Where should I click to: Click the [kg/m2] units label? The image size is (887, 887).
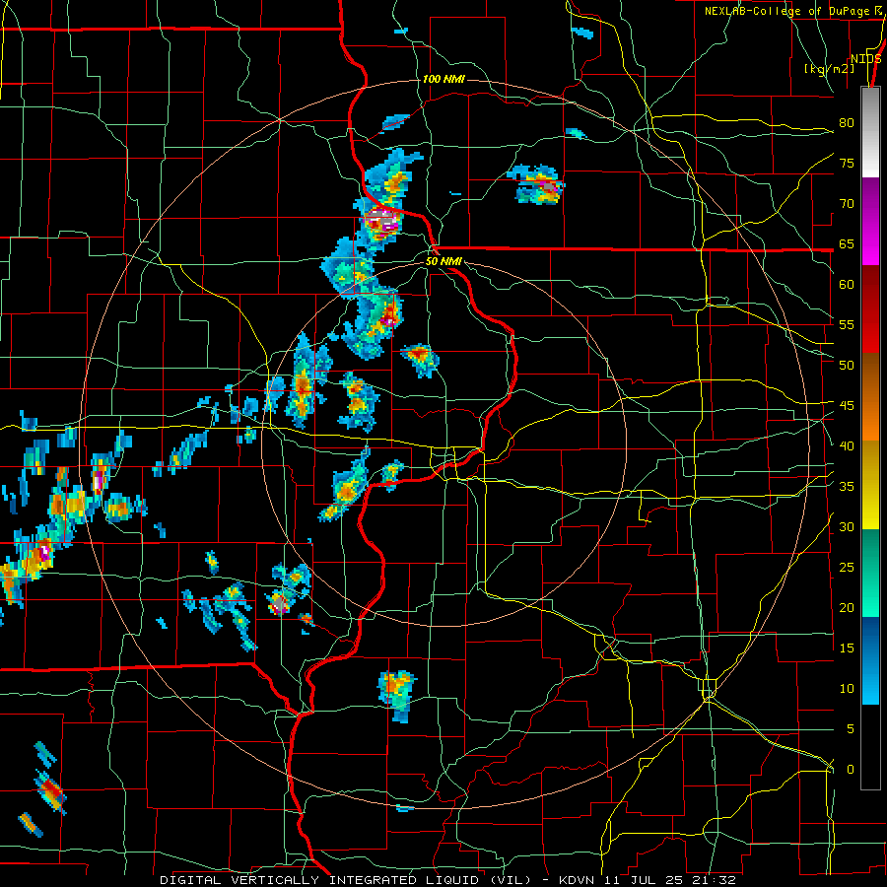pyautogui.click(x=830, y=68)
